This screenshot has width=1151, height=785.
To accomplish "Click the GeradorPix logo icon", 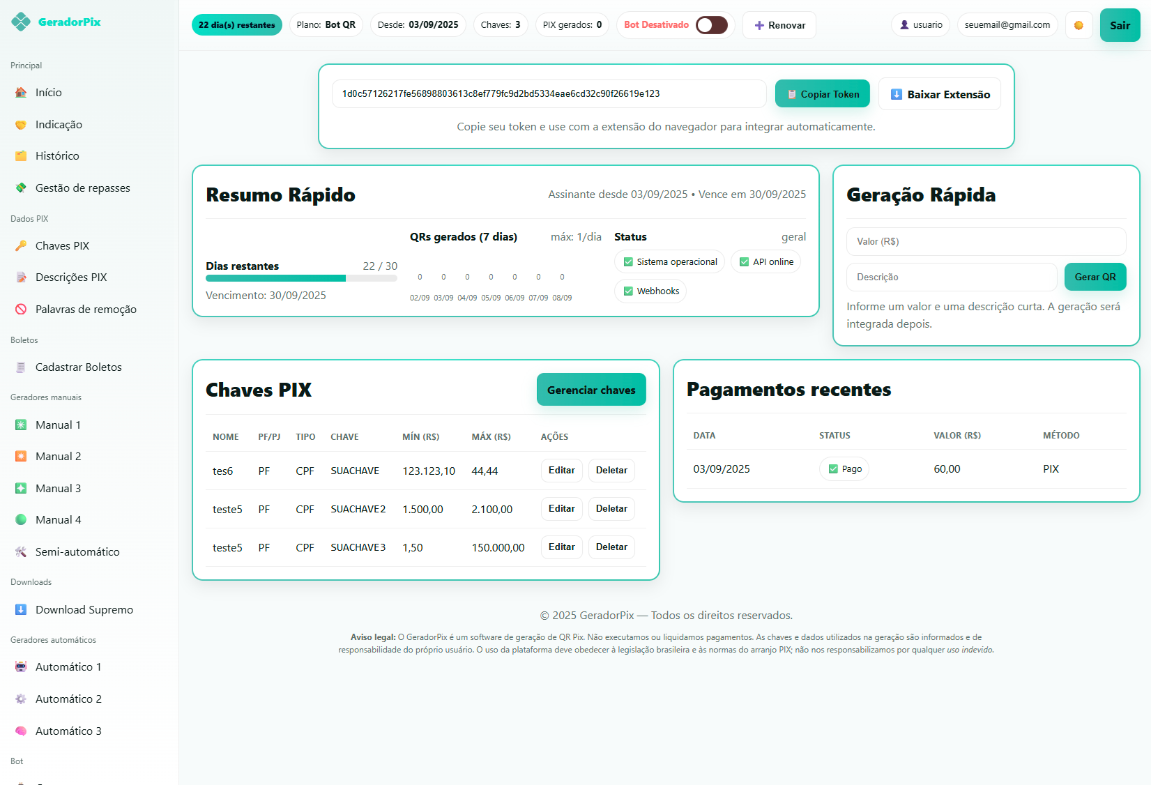I will tap(21, 22).
